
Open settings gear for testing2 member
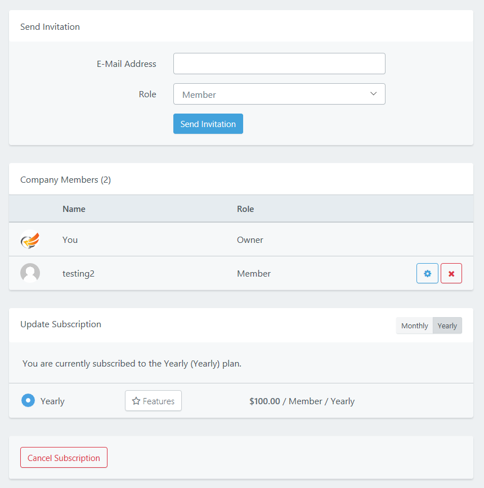427,273
